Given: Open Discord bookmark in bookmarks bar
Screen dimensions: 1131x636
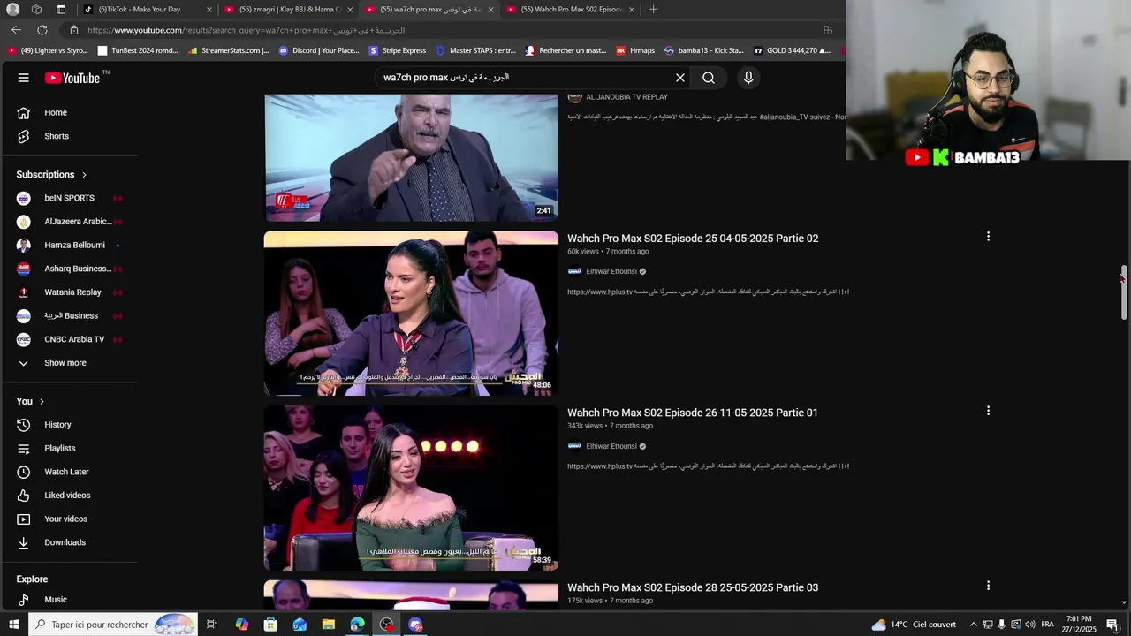Looking at the screenshot, I should pyautogui.click(x=319, y=50).
